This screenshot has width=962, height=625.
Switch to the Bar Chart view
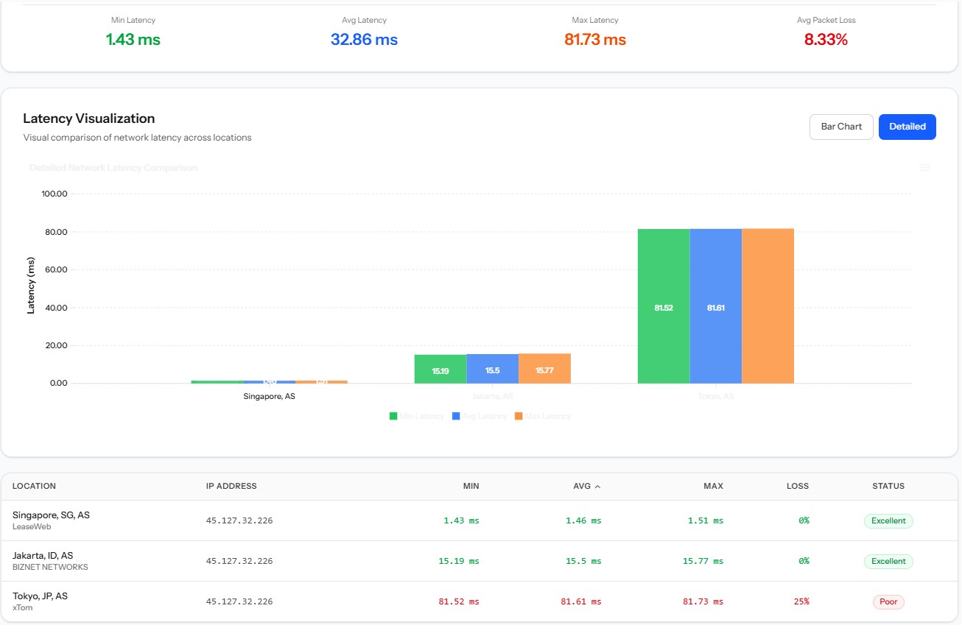(841, 127)
